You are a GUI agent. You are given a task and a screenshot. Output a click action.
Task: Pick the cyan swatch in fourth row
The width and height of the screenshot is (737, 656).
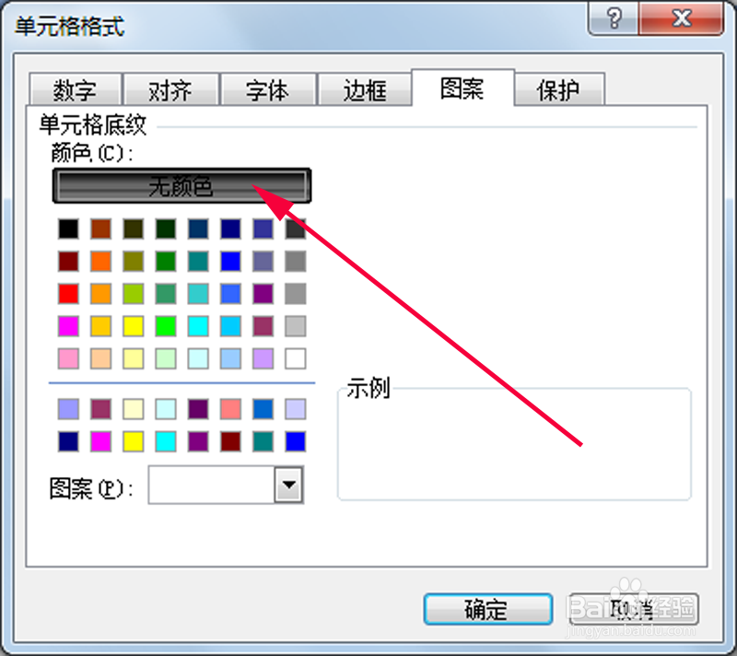pyautogui.click(x=198, y=326)
